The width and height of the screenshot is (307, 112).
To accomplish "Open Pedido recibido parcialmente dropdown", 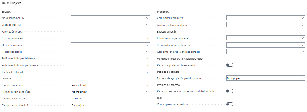I will point(110,58).
